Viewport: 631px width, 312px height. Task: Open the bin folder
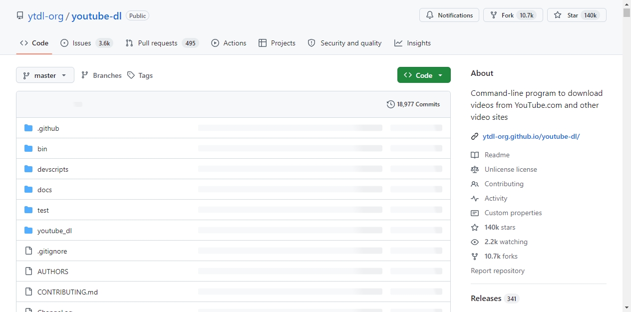coord(42,149)
